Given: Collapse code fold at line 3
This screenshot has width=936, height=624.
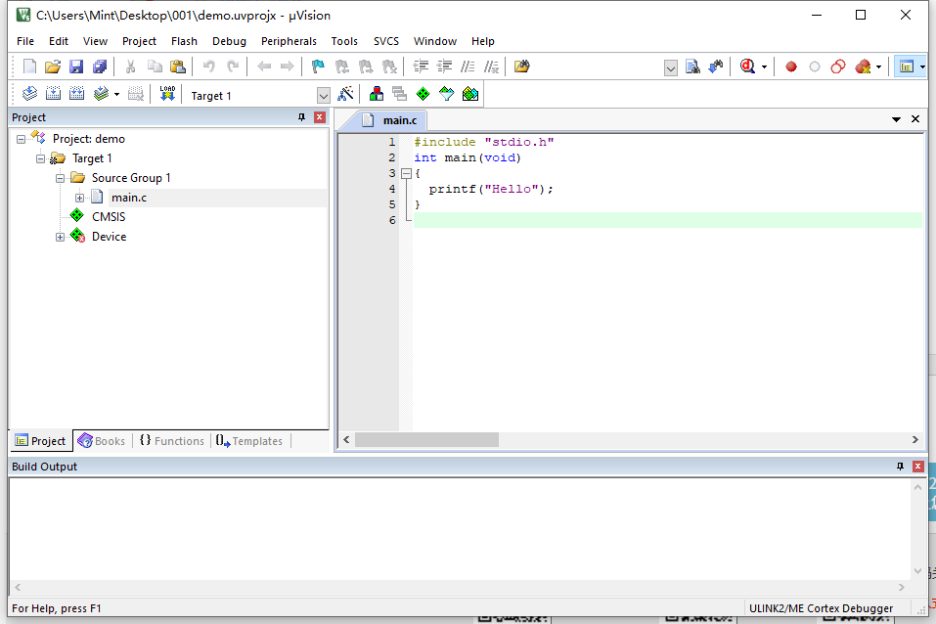Looking at the screenshot, I should click(407, 174).
